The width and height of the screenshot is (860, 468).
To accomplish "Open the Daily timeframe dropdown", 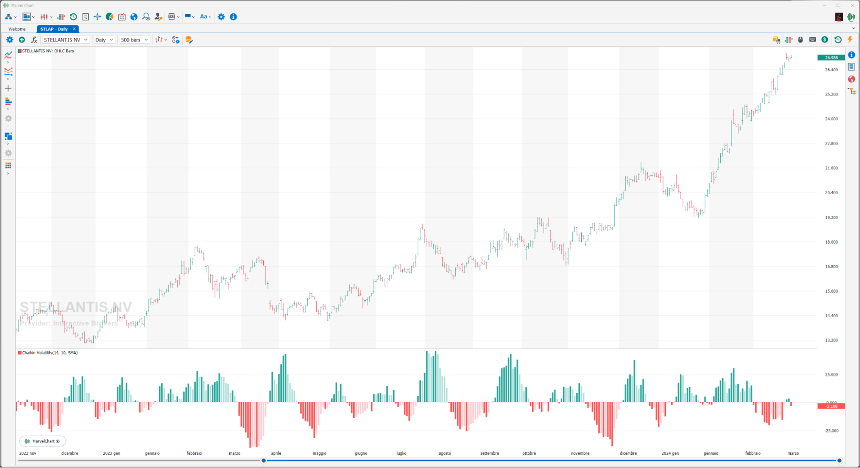I will click(104, 40).
